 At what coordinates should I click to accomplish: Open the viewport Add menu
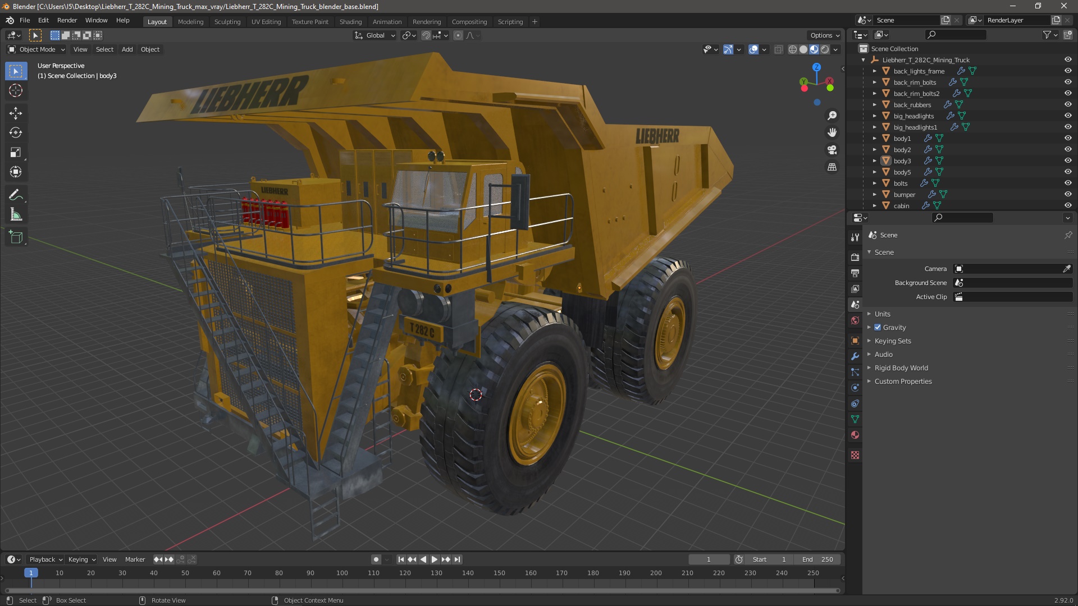(127, 49)
